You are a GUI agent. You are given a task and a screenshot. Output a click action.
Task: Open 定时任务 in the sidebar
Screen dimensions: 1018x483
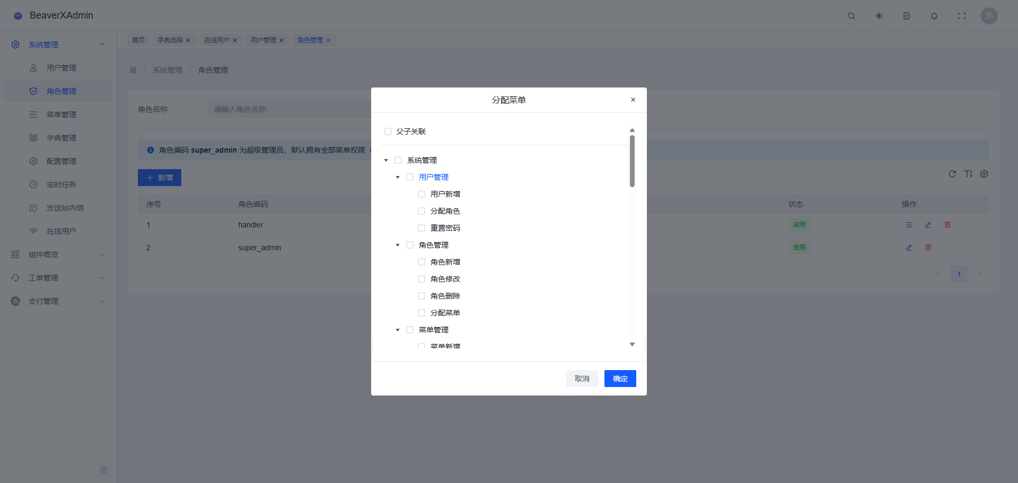coord(58,185)
